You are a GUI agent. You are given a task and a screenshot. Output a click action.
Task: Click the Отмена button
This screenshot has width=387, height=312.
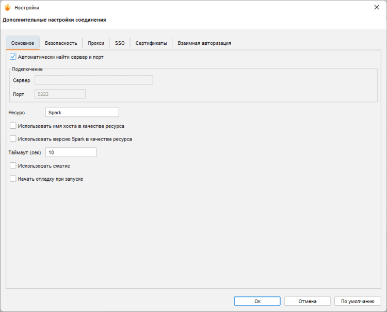point(307,301)
